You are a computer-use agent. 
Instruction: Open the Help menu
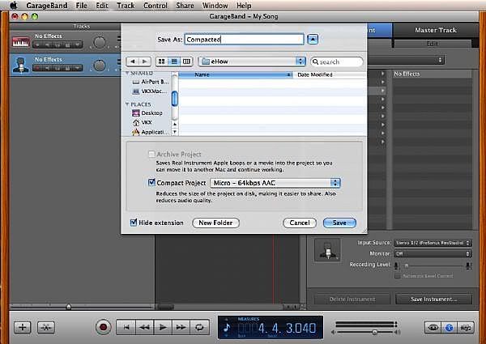(x=244, y=6)
